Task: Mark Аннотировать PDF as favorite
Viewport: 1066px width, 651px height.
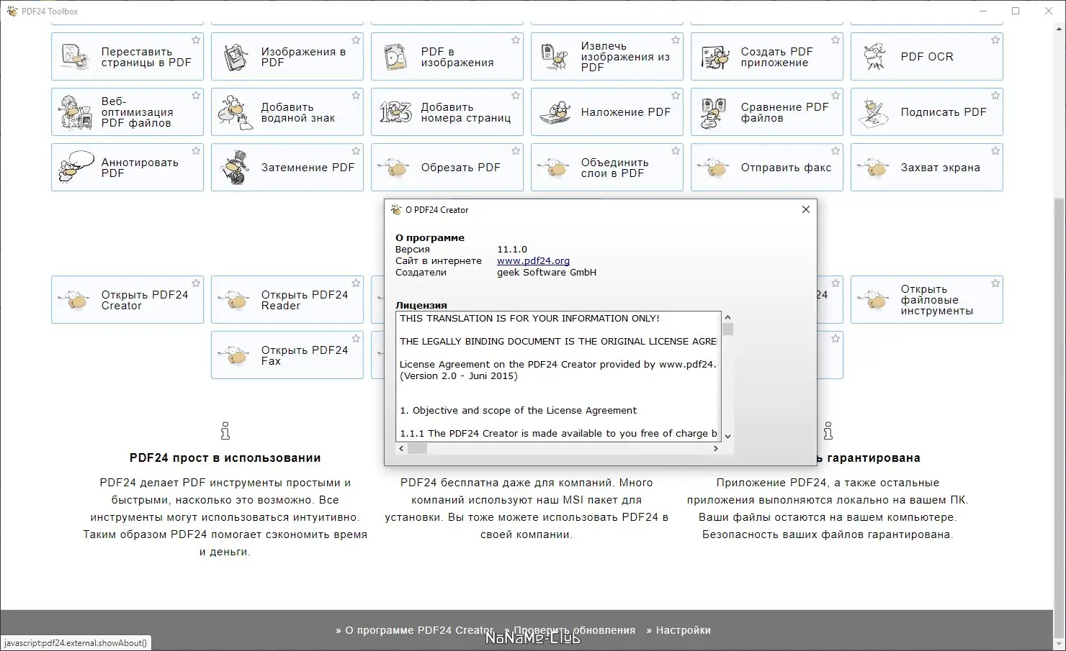Action: 196,151
